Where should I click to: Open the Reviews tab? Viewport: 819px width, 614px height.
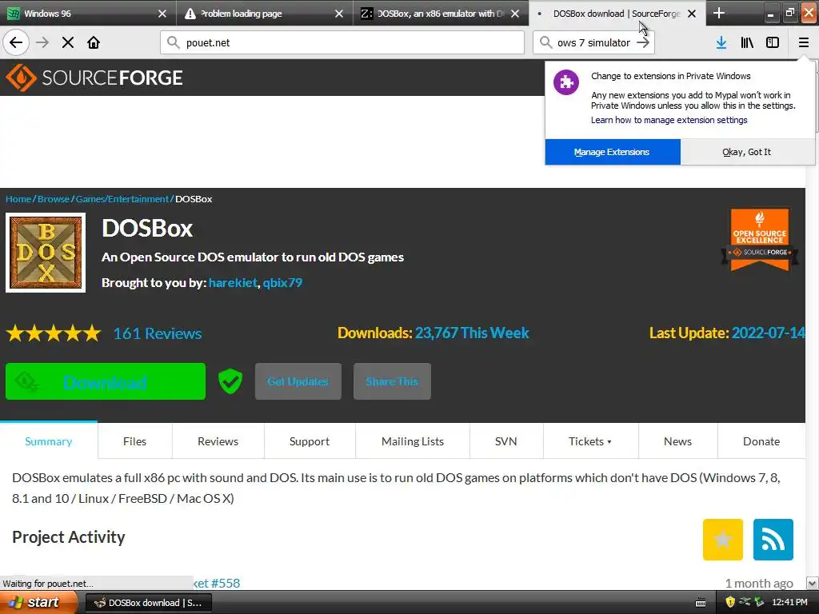218,441
